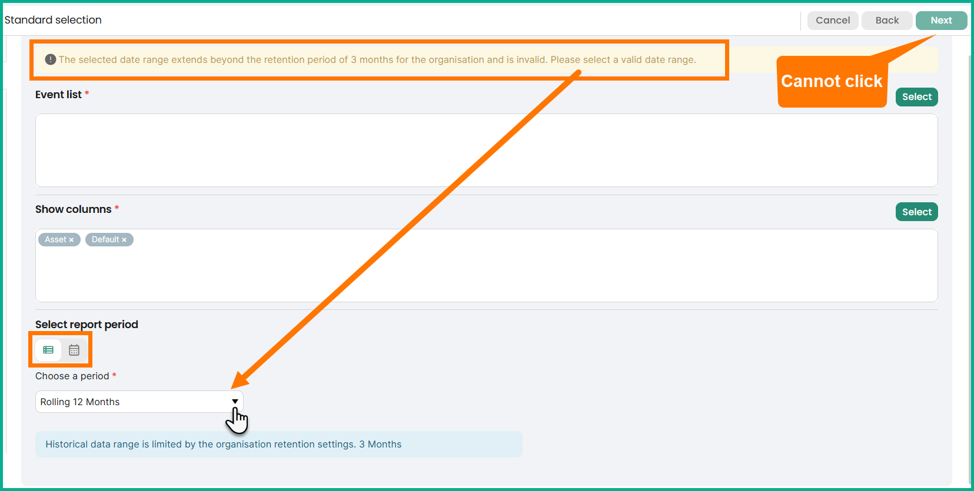974x491 pixels.
Task: Click the orange Cannot click callout
Action: point(831,82)
